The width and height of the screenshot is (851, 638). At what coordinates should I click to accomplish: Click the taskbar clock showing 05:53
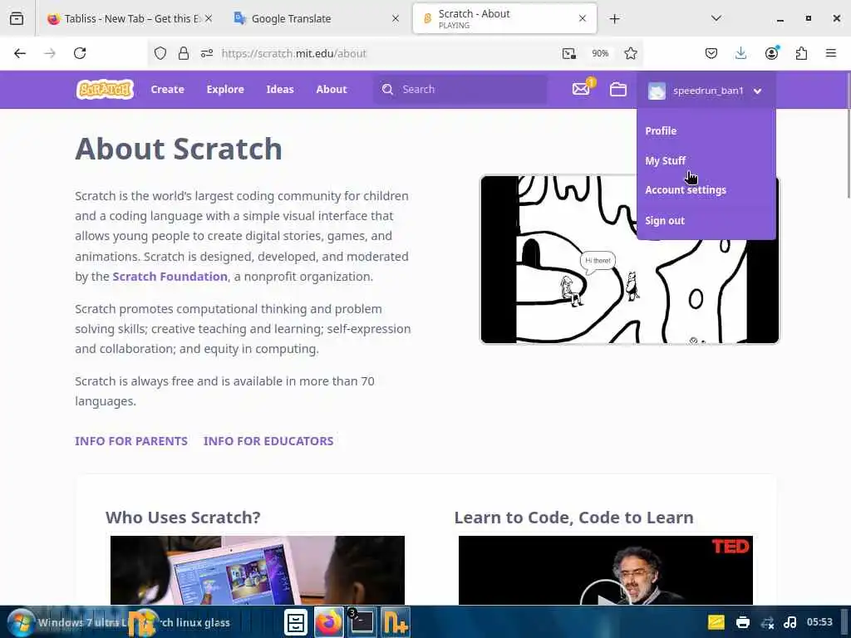coord(819,621)
